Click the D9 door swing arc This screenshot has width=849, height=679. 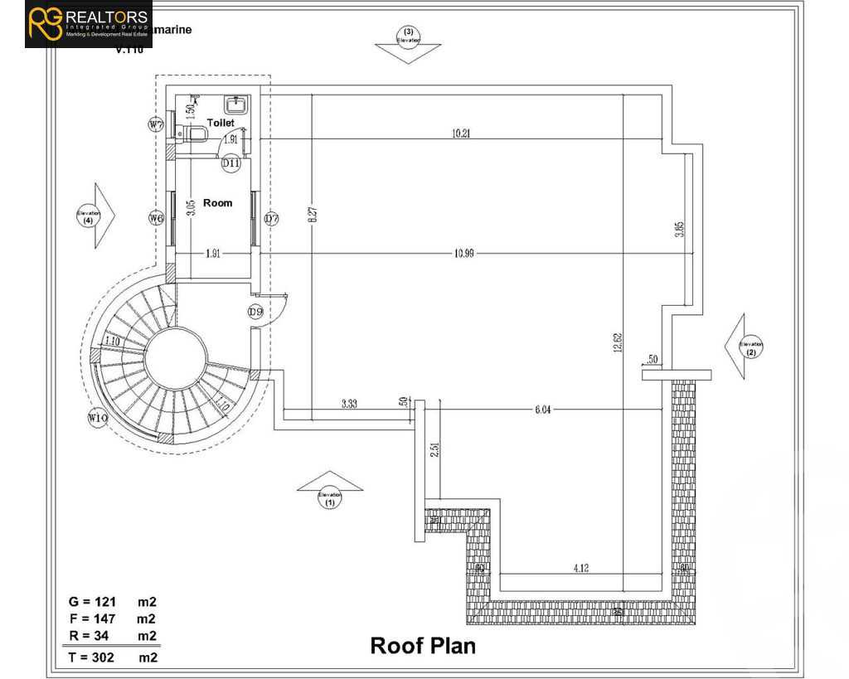click(272, 310)
